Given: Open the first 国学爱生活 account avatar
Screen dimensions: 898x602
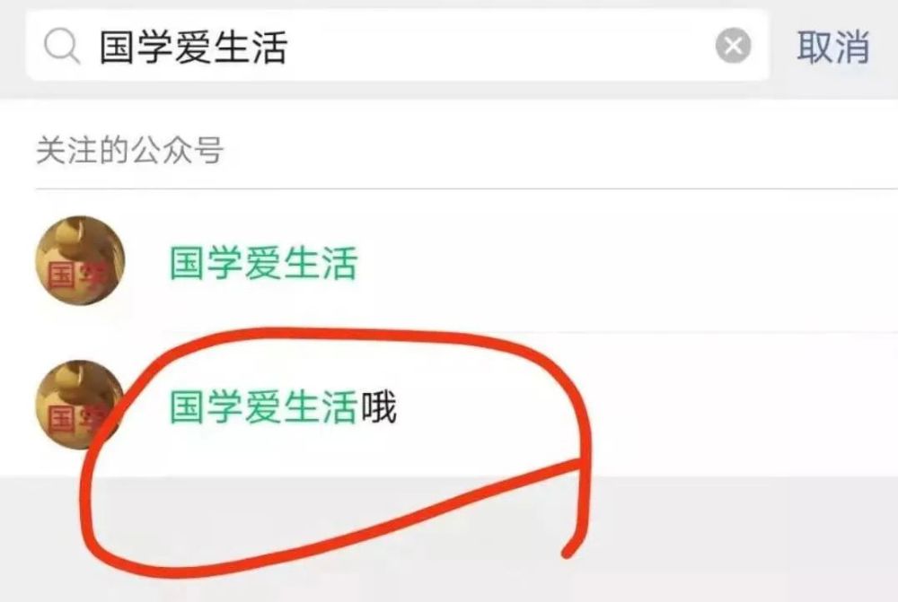Looking at the screenshot, I should (80, 260).
